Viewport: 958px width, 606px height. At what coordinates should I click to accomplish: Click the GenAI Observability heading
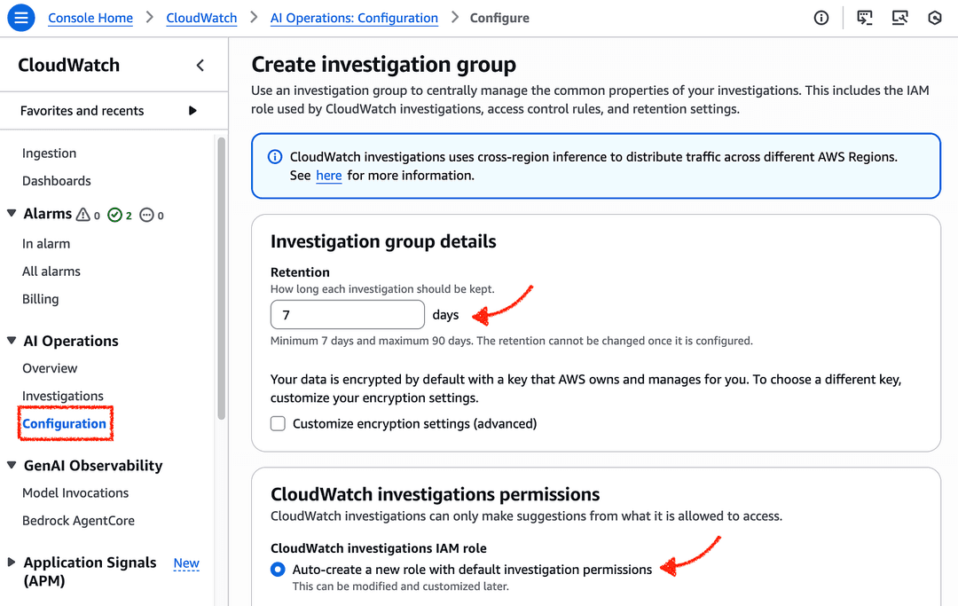[93, 466]
